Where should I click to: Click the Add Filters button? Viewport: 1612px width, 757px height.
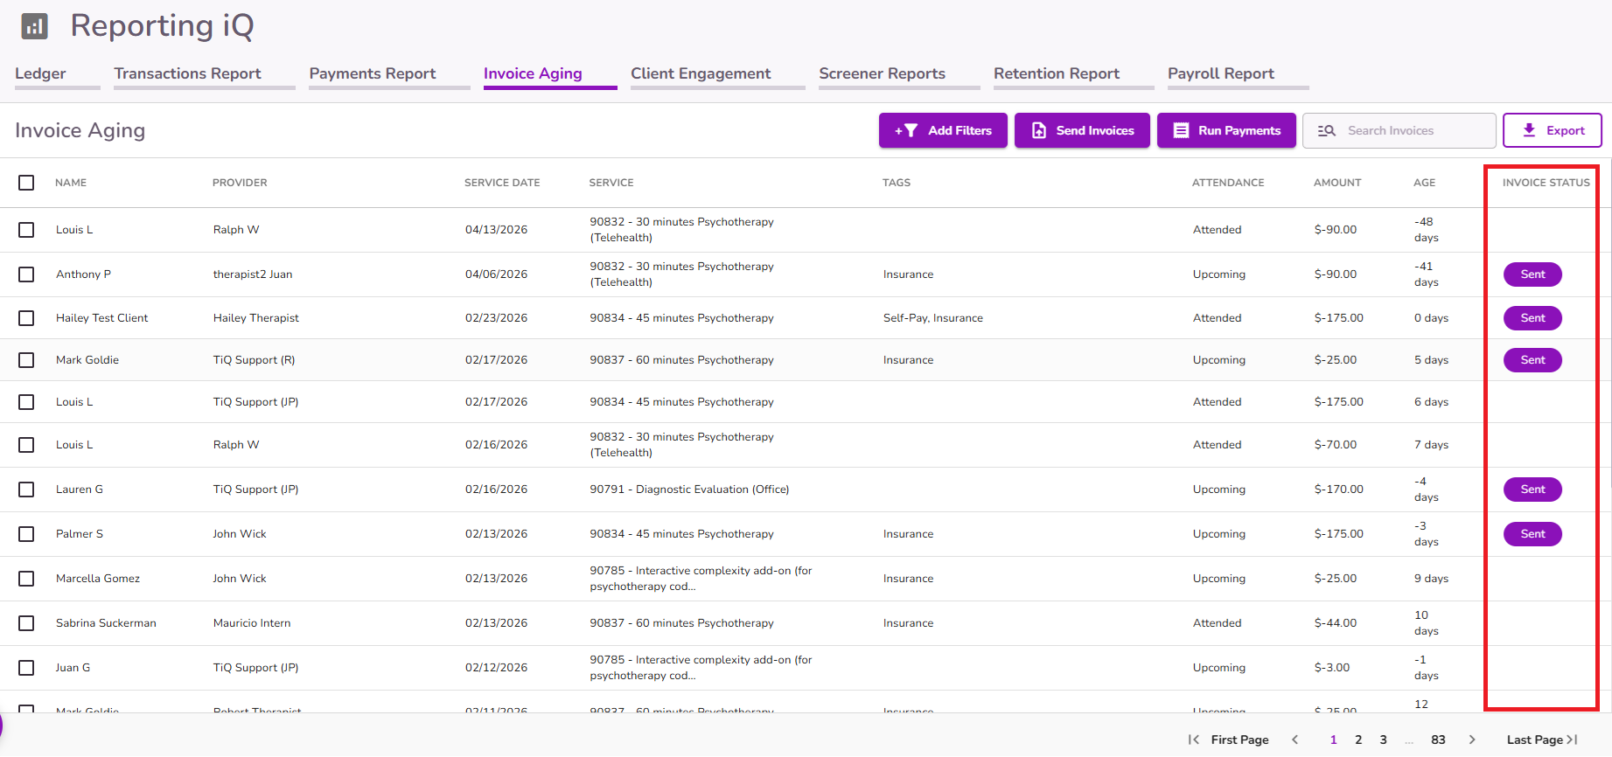[x=943, y=130]
